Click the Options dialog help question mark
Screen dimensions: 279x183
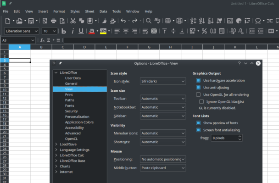pos(239,63)
